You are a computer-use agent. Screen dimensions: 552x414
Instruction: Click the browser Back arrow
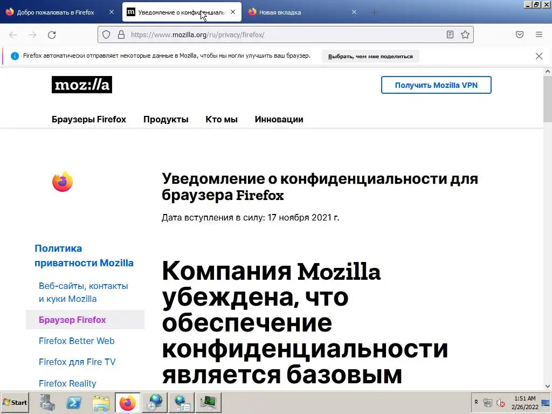click(x=13, y=35)
